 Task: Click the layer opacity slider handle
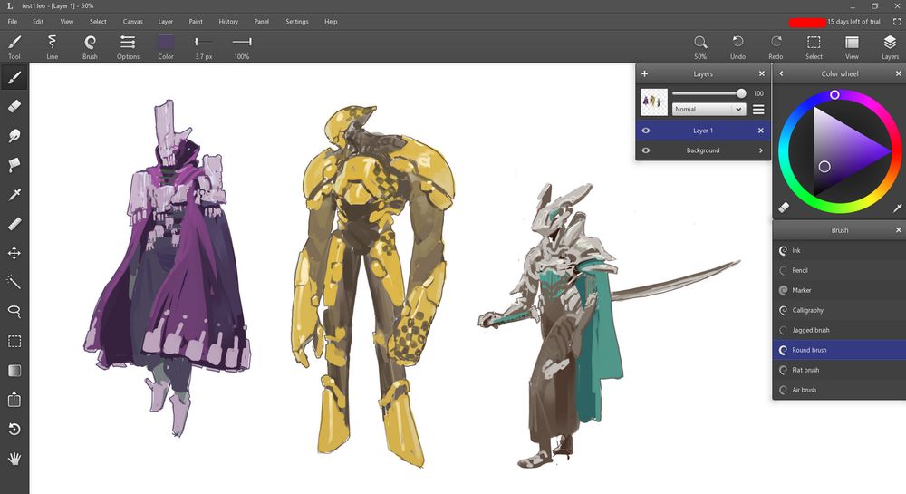click(x=741, y=93)
